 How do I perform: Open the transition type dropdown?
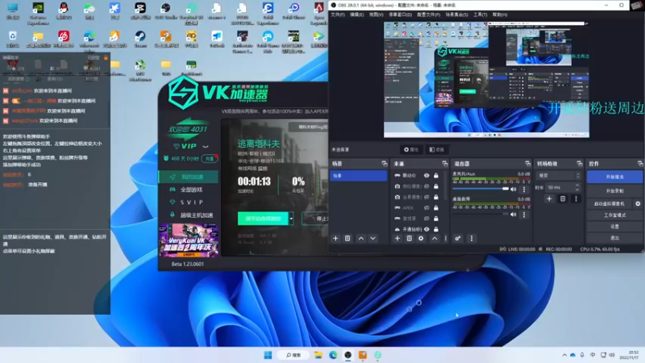[x=559, y=176]
